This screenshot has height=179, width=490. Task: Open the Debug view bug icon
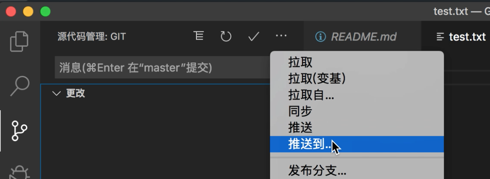tap(19, 172)
